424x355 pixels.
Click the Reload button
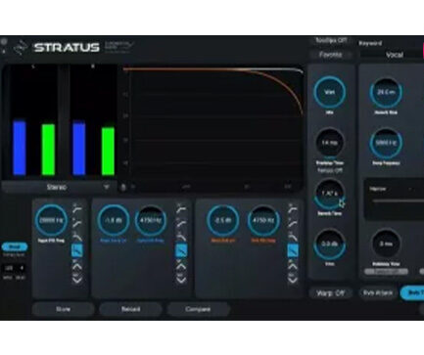[x=130, y=309]
